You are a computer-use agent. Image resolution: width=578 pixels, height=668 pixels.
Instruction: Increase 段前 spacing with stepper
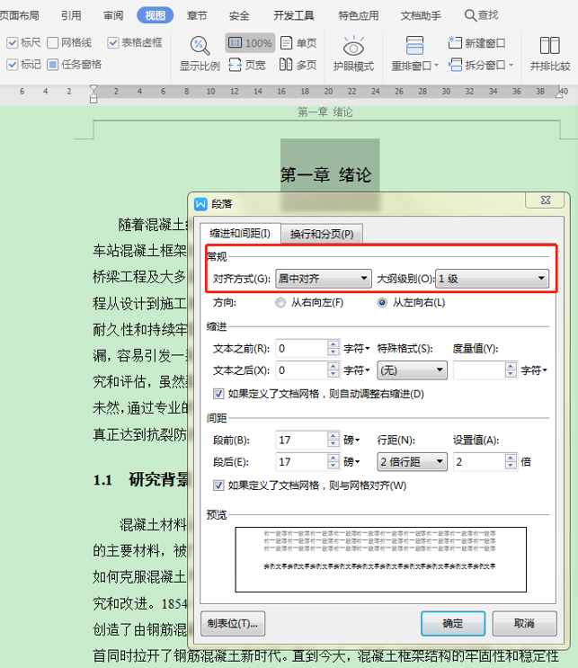(333, 436)
